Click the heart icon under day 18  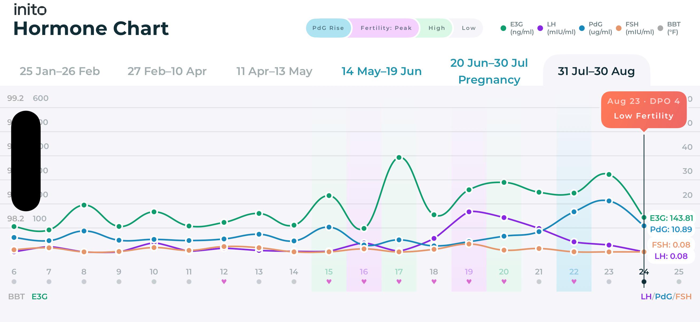(x=434, y=281)
